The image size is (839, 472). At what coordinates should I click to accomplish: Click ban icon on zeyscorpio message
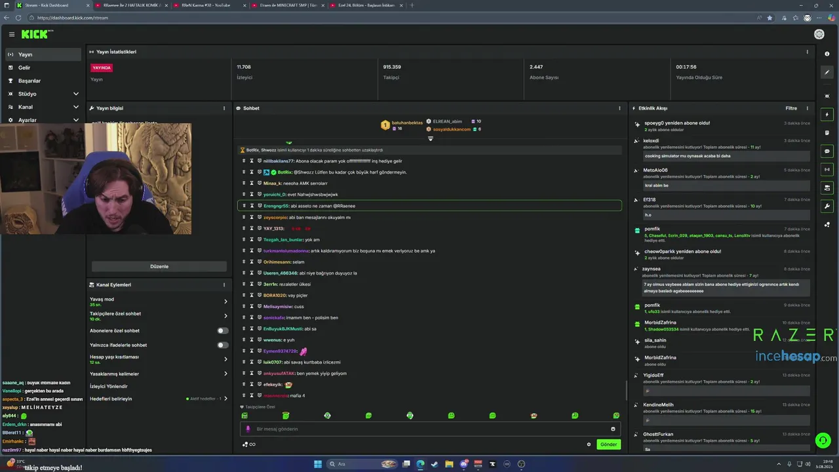[259, 217]
